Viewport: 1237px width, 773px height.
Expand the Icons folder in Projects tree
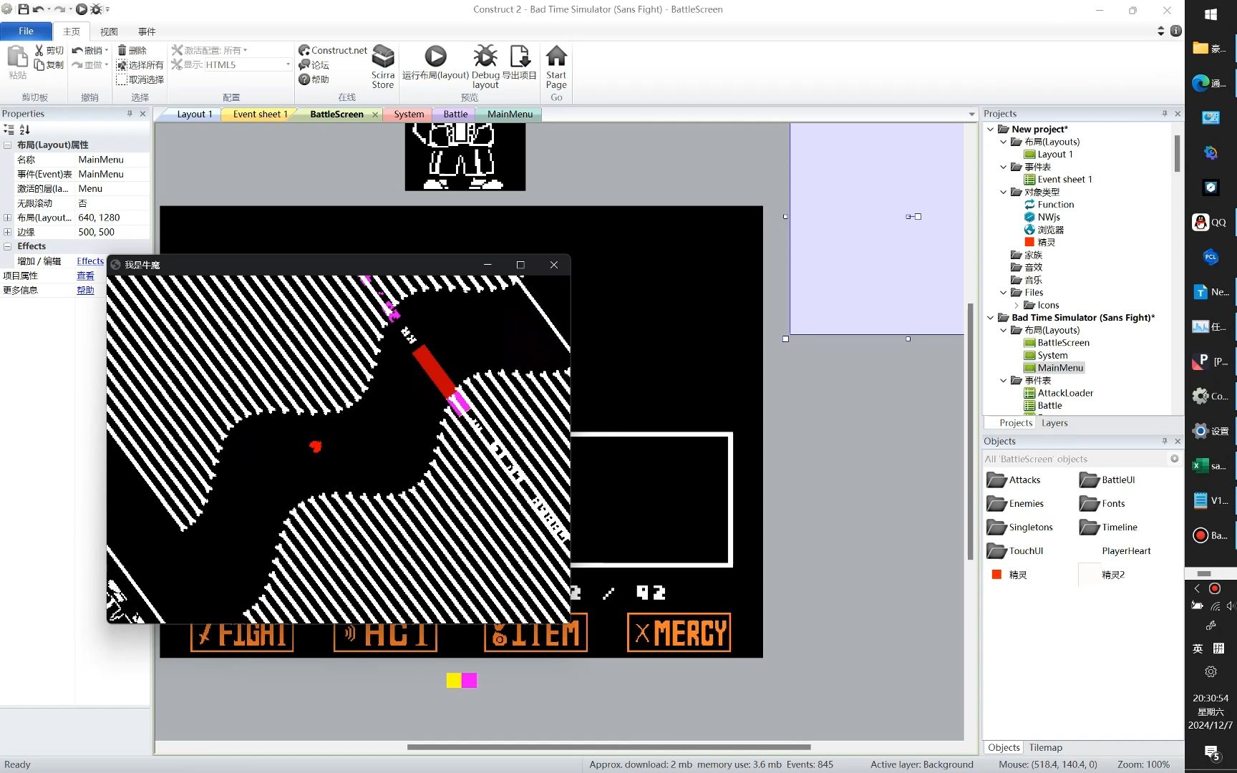pyautogui.click(x=1017, y=305)
